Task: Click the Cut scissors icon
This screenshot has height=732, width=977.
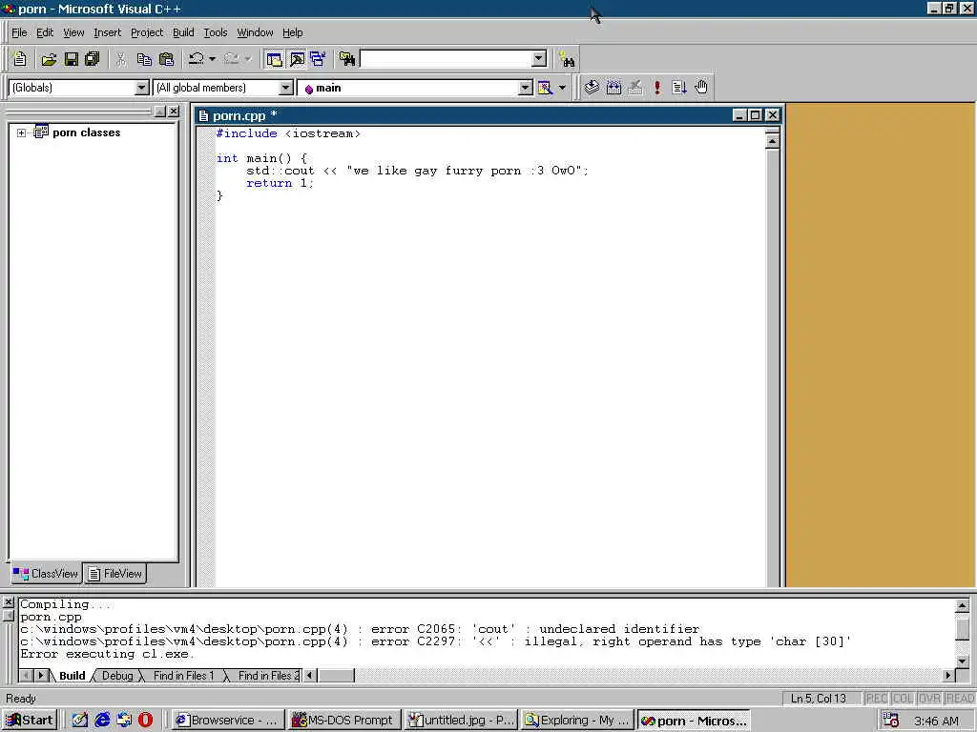Action: click(121, 59)
